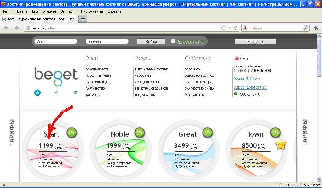Open the URL history dropdown arrow
The image size is (322, 188).
coord(230,28)
